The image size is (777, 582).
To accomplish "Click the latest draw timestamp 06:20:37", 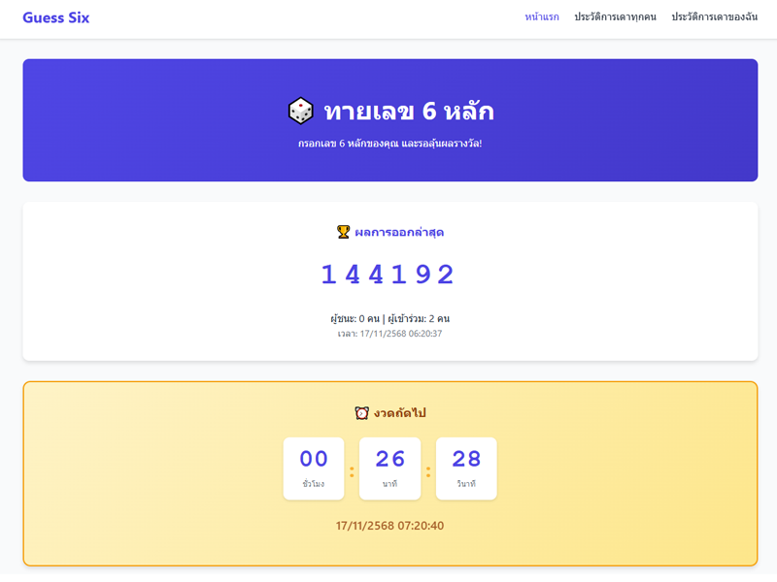I will [x=389, y=334].
